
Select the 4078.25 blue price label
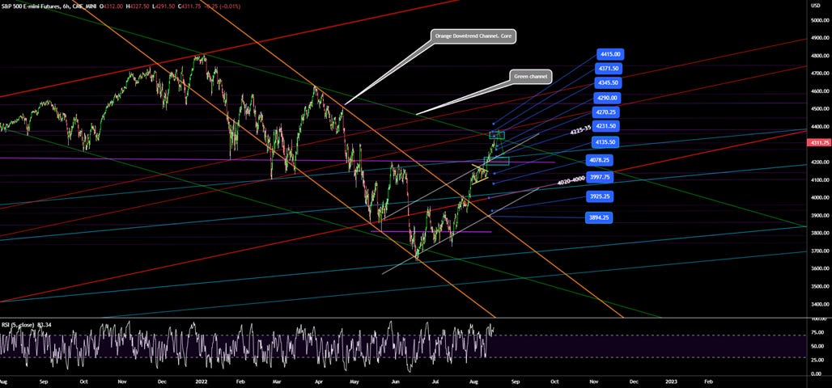point(600,159)
